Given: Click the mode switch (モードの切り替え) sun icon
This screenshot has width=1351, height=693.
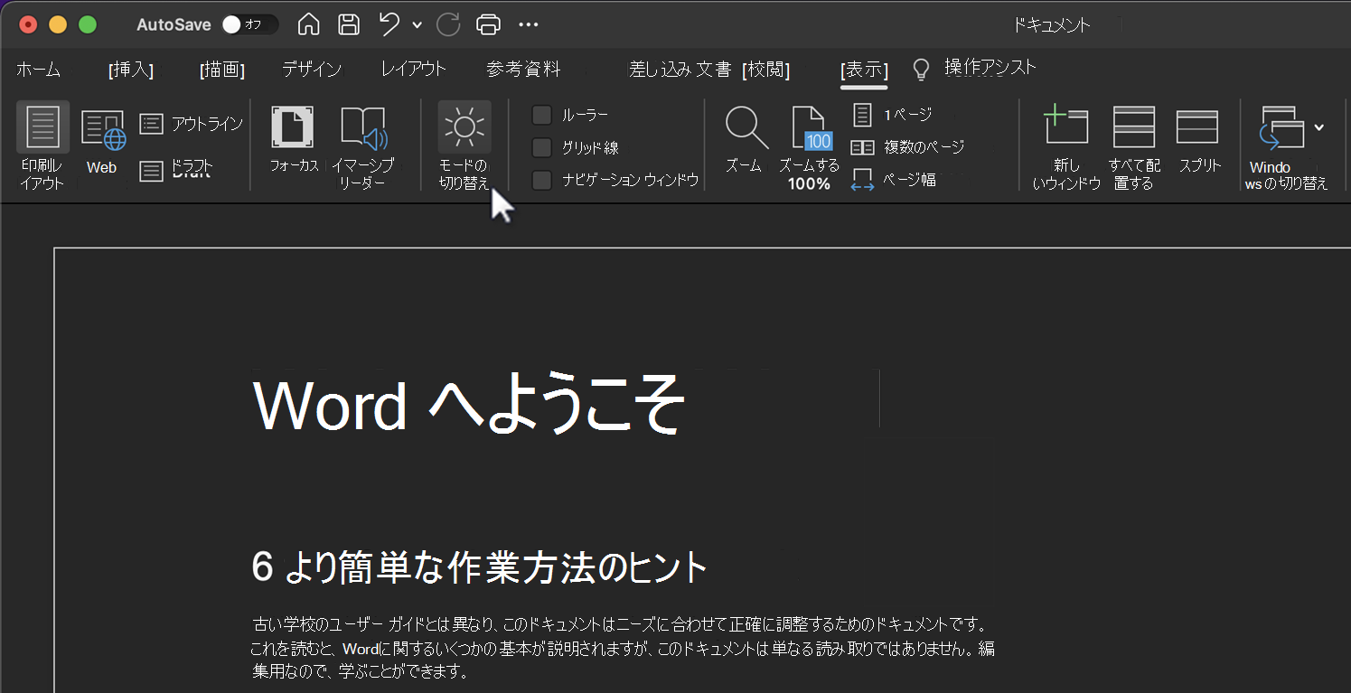Looking at the screenshot, I should click(464, 126).
